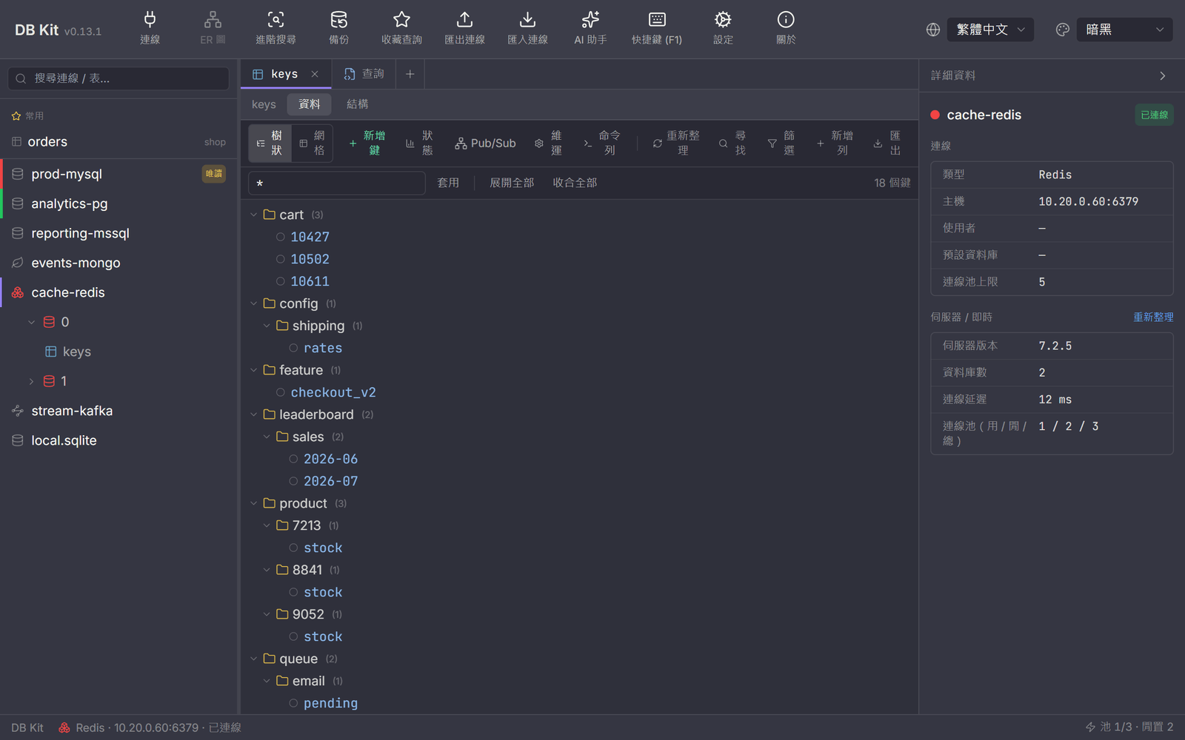Select the 10502 key radio
Viewport: 1185px width, 740px height.
280,259
